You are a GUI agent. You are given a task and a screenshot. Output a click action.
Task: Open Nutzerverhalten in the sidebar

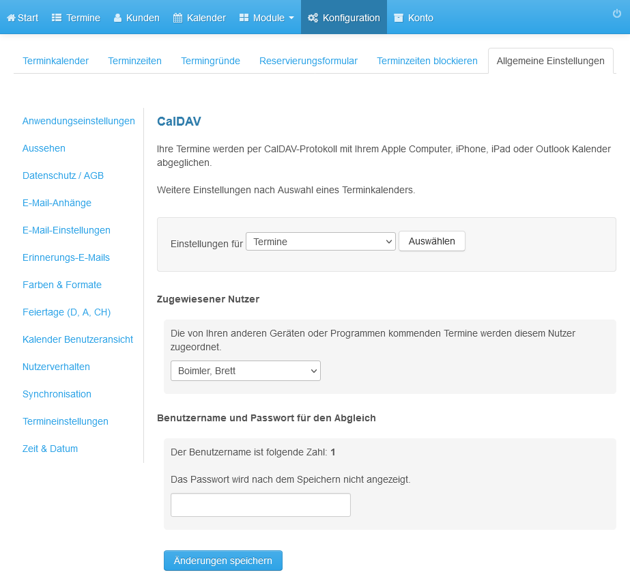(x=56, y=367)
